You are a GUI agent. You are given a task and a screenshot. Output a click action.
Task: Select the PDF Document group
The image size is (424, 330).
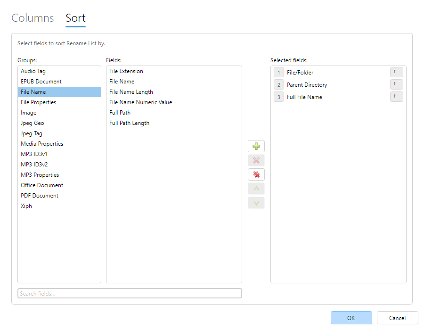(59, 196)
